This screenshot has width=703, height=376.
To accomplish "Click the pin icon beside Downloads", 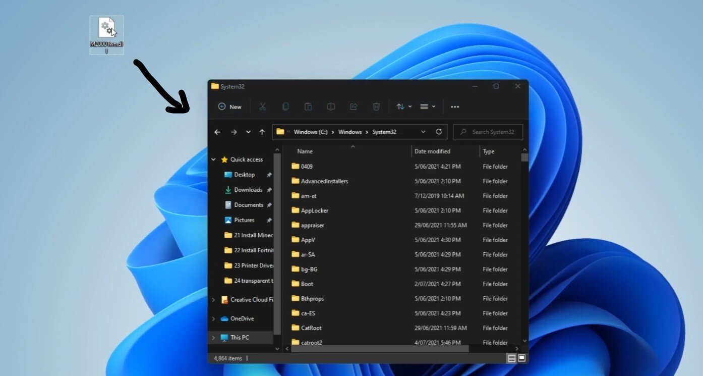I will (269, 190).
